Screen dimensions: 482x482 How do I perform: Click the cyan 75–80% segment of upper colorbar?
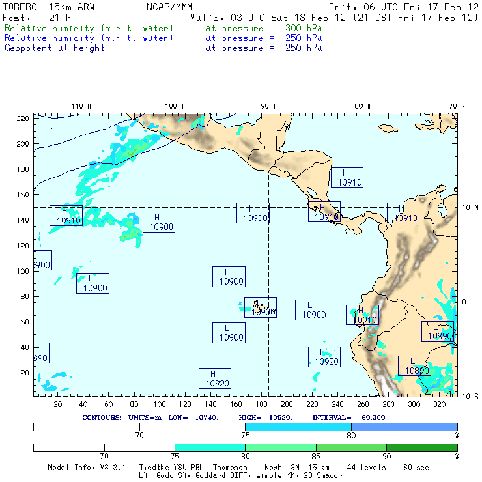pyautogui.click(x=298, y=427)
